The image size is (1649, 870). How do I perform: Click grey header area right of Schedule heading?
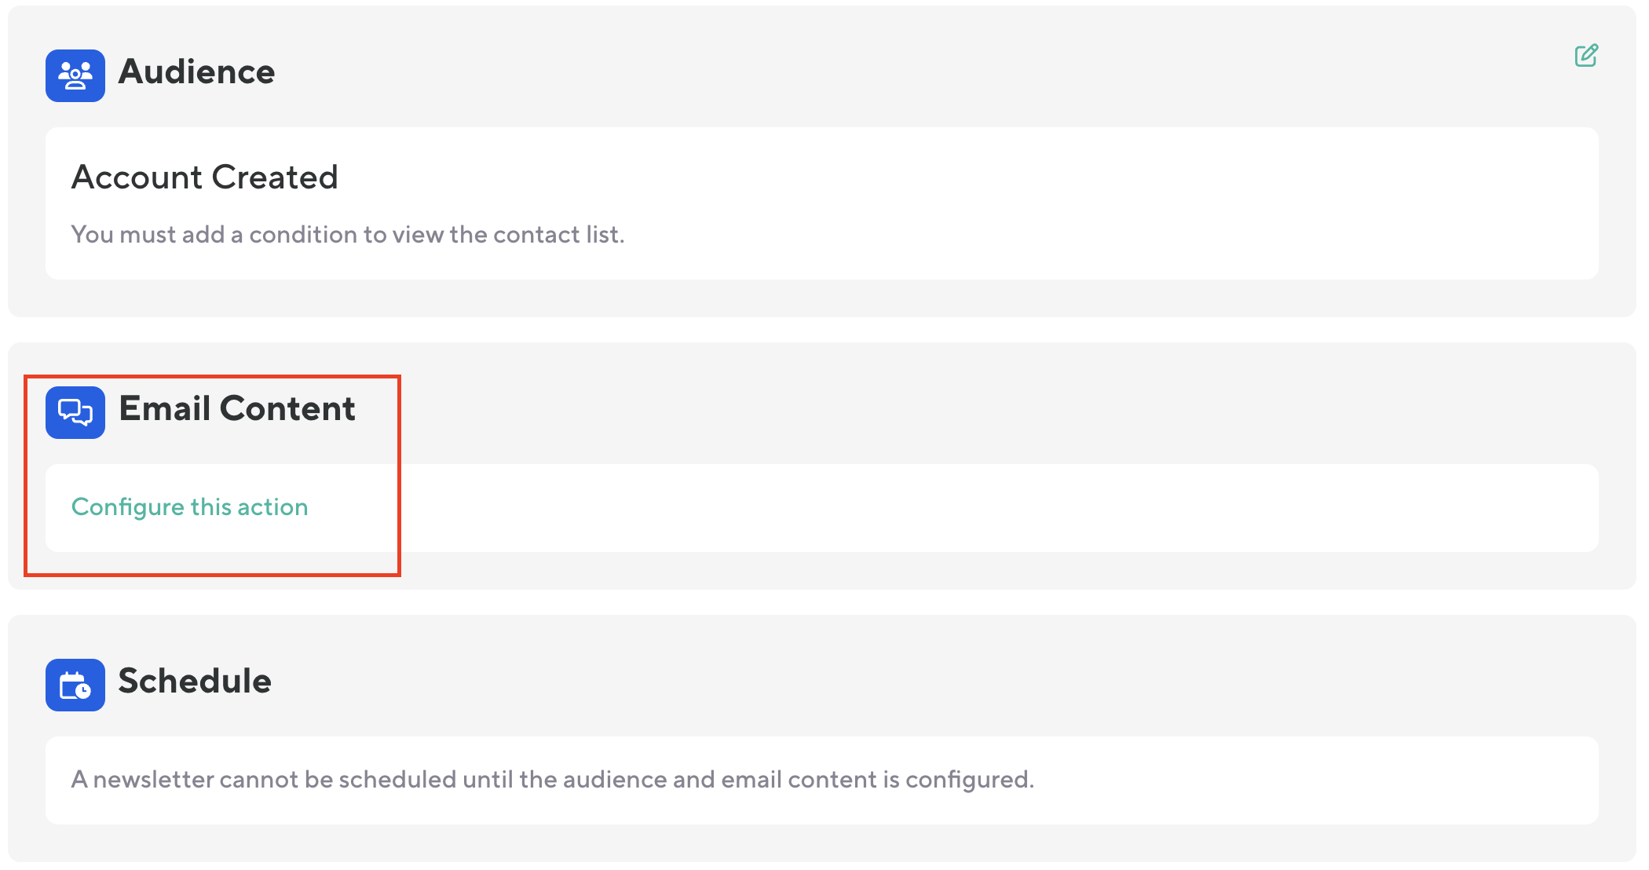pos(942,682)
